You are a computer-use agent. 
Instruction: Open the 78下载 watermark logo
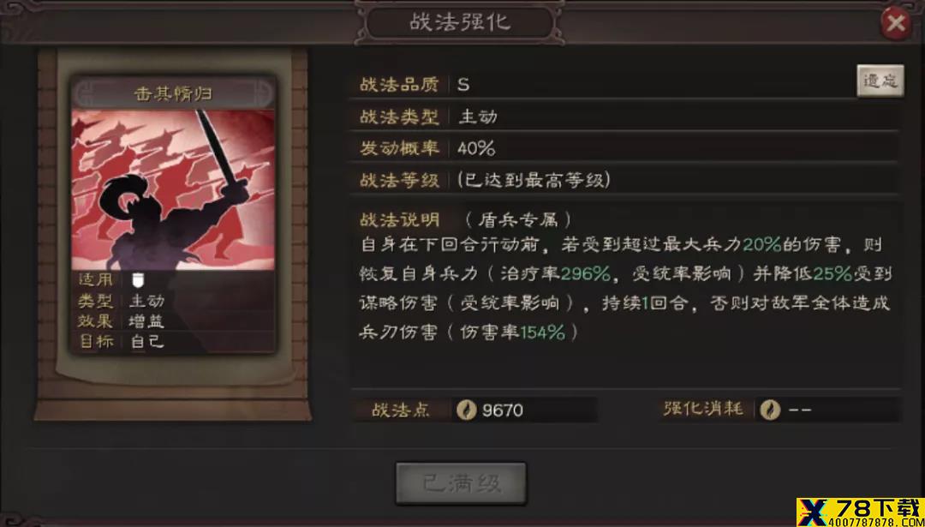pyautogui.click(x=860, y=512)
